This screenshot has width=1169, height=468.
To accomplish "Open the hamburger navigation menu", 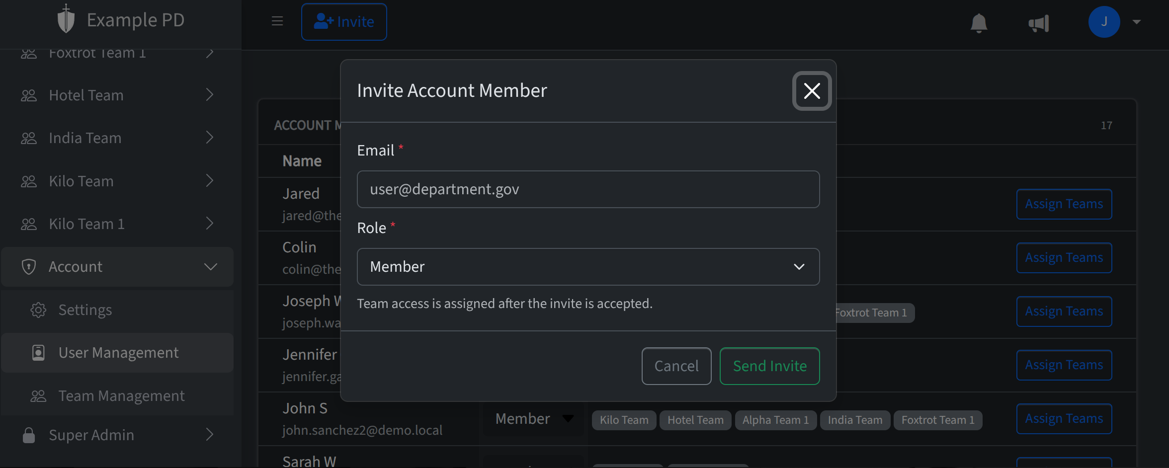I will (x=277, y=21).
